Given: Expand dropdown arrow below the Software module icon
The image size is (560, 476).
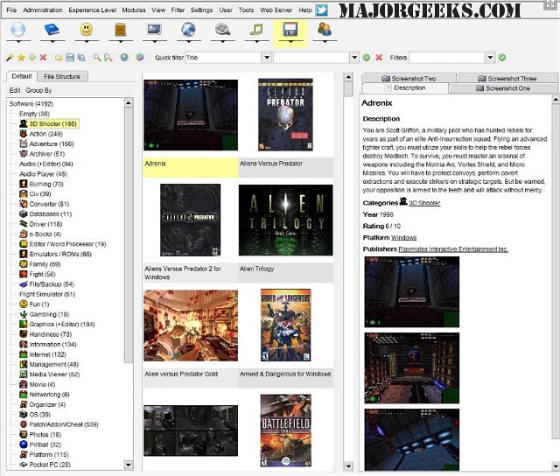Looking at the screenshot, I should [x=290, y=42].
